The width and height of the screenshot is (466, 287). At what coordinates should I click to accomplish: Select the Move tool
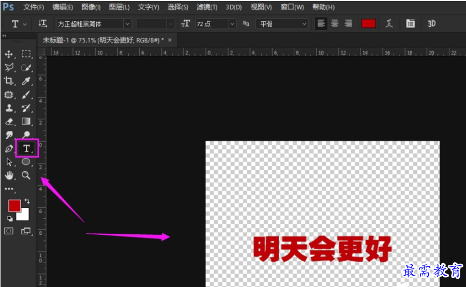pyautogui.click(x=9, y=54)
